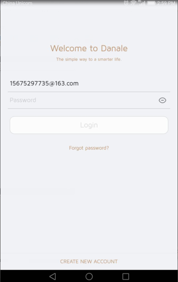Click the email field showing 15675297735@163.com

[89, 83]
